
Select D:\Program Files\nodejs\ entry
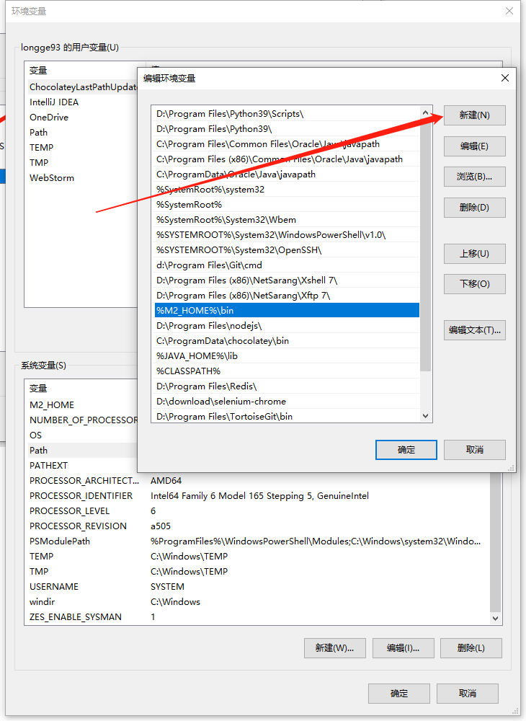[287, 326]
